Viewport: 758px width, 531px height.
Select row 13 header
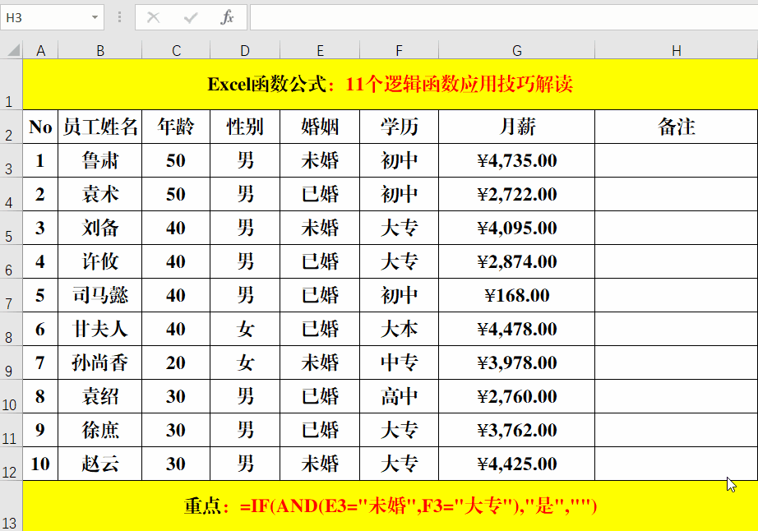tap(12, 506)
